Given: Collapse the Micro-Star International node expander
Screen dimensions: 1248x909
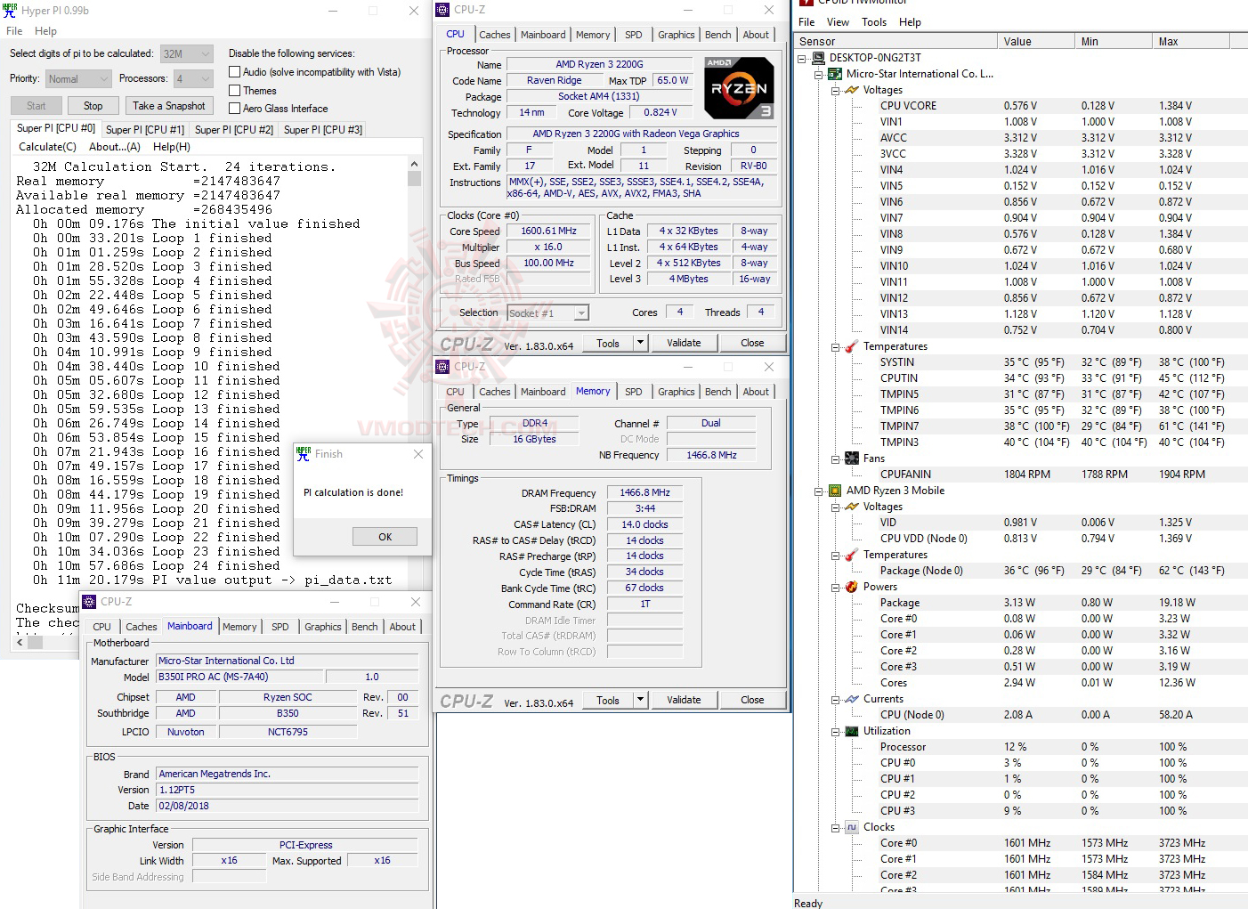Looking at the screenshot, I should click(x=819, y=75).
